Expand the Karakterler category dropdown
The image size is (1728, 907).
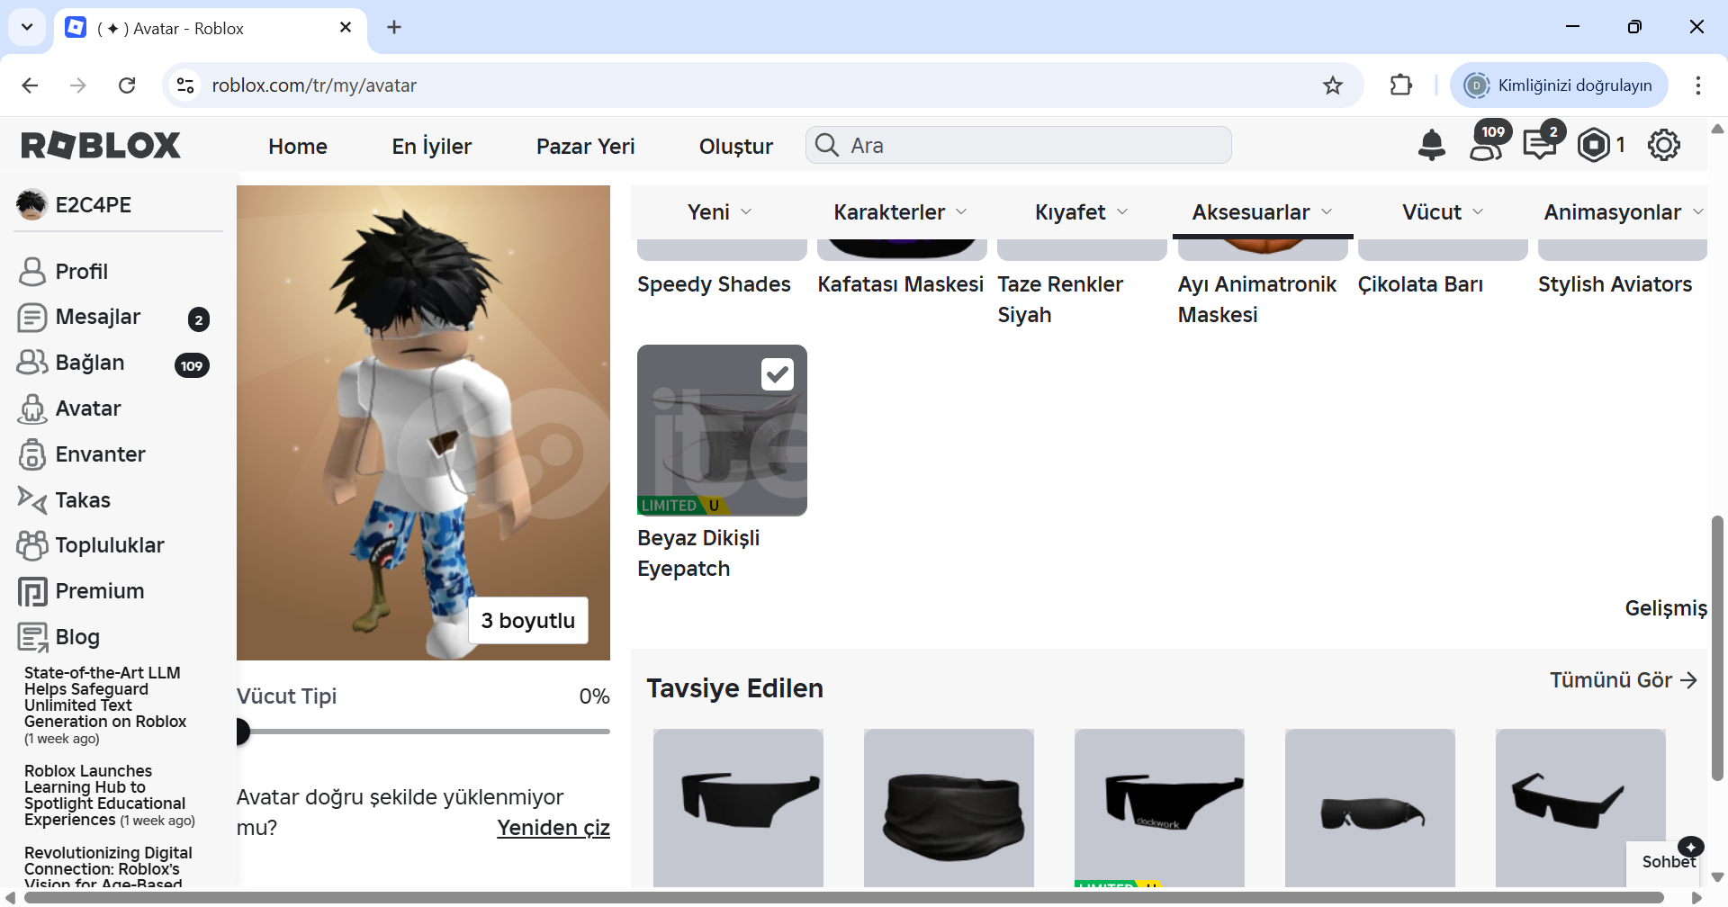pyautogui.click(x=900, y=212)
